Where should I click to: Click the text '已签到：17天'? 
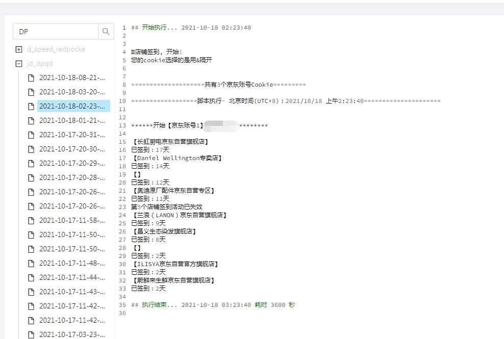pyautogui.click(x=150, y=150)
